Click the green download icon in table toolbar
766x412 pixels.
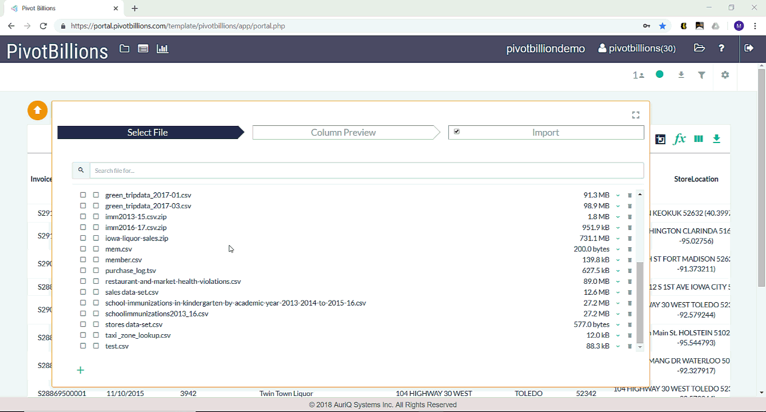(716, 139)
